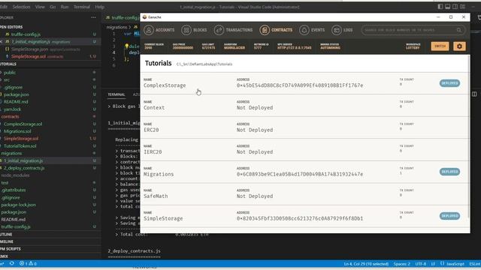This screenshot has width=481, height=270.
Task: Expand node_modules folder in Explorer
Action: 15,175
